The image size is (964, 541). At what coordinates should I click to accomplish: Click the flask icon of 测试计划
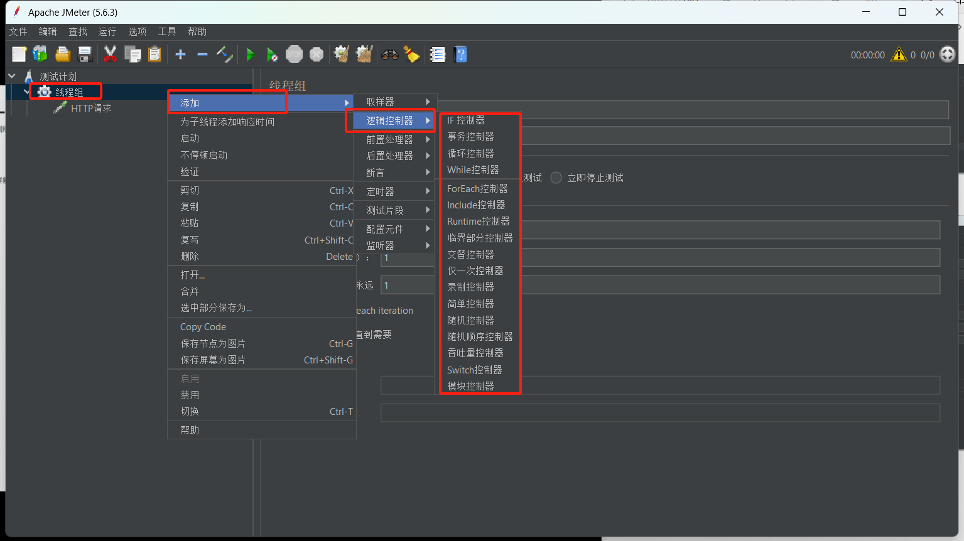click(x=29, y=77)
